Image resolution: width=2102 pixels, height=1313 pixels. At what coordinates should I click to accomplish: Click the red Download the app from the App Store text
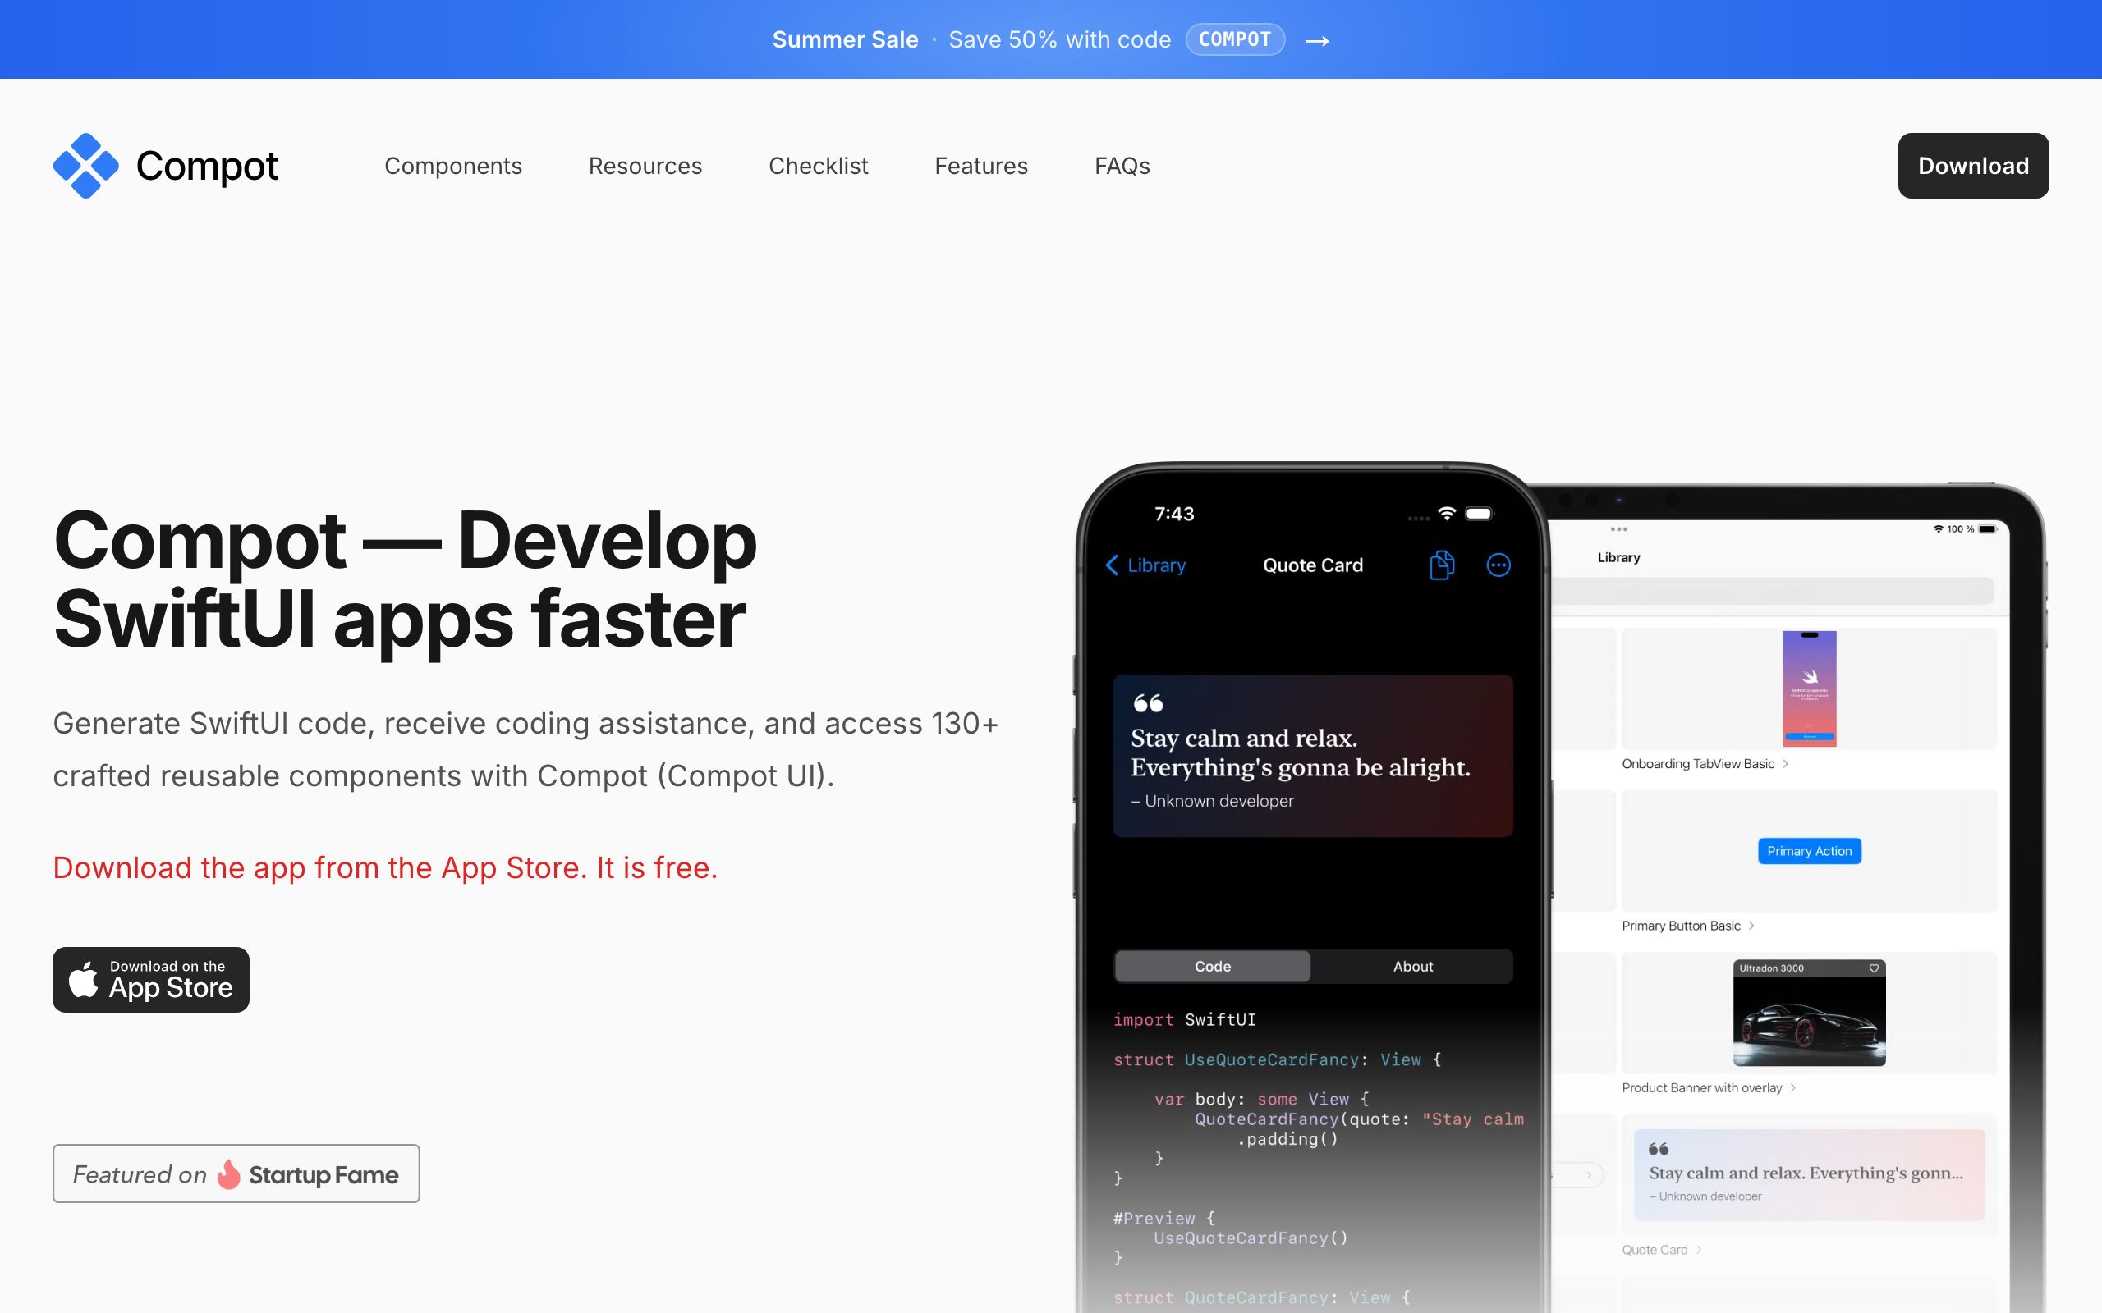(x=385, y=867)
